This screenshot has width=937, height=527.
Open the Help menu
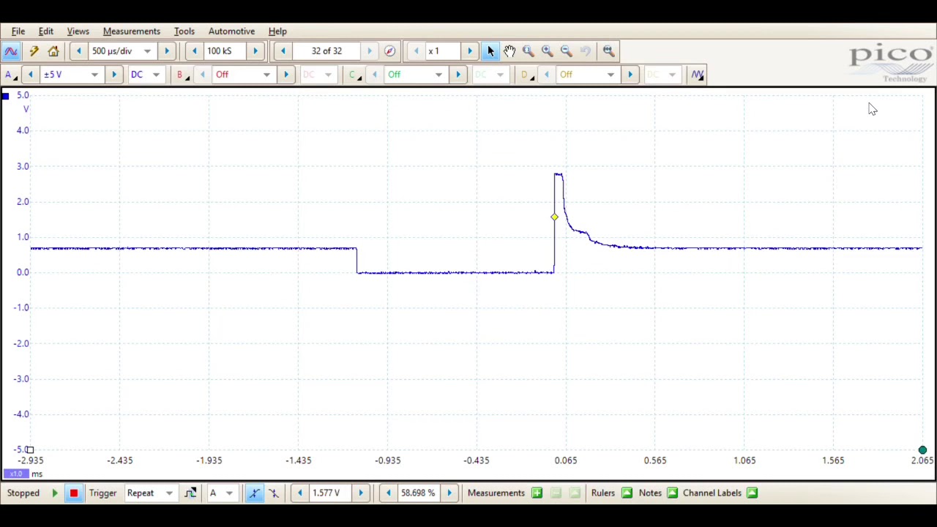click(277, 31)
